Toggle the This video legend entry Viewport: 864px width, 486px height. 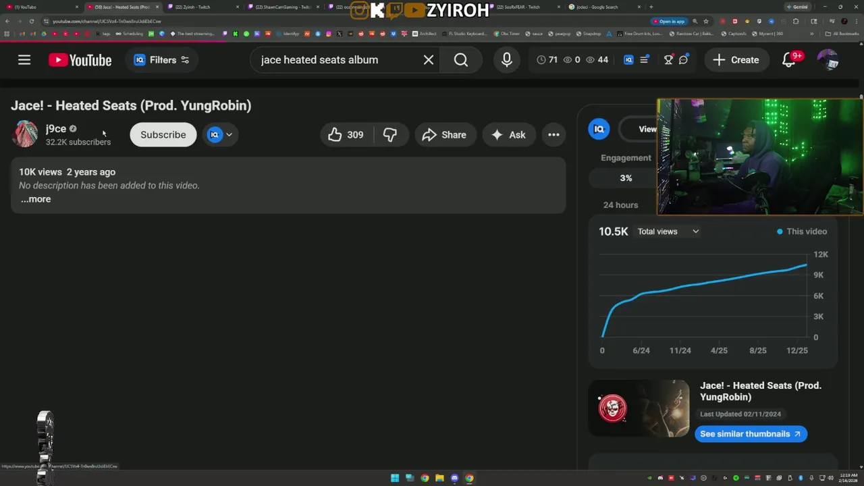pyautogui.click(x=802, y=232)
